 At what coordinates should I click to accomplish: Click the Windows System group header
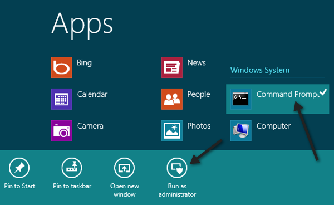(260, 70)
